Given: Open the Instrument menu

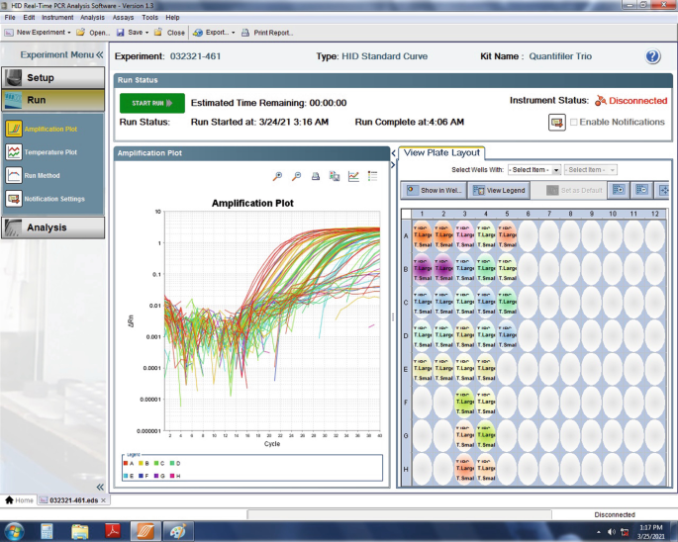Looking at the screenshot, I should [x=57, y=18].
